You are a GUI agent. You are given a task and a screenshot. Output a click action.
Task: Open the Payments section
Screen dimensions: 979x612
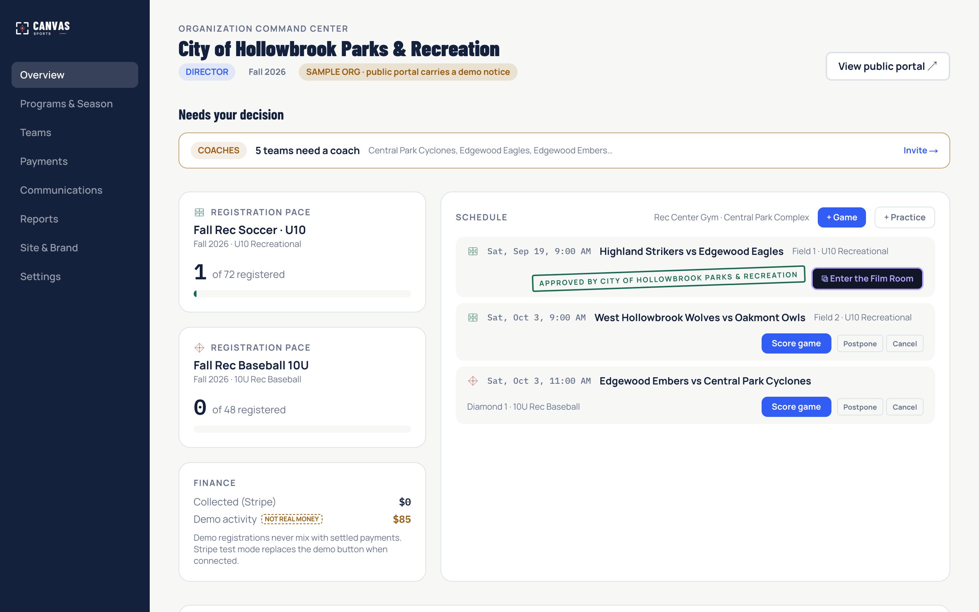coord(75,161)
